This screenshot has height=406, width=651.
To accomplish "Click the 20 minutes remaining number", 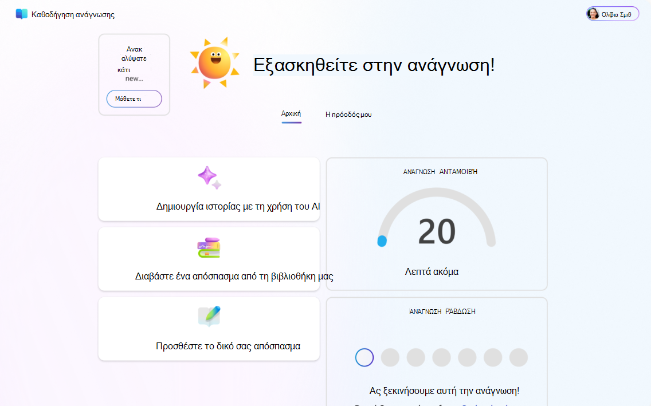I will point(437,231).
